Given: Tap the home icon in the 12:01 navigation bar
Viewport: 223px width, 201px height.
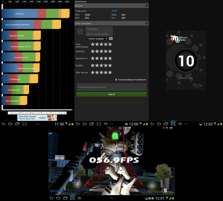Looking at the screenshot, I should pyautogui.click(x=58, y=198).
